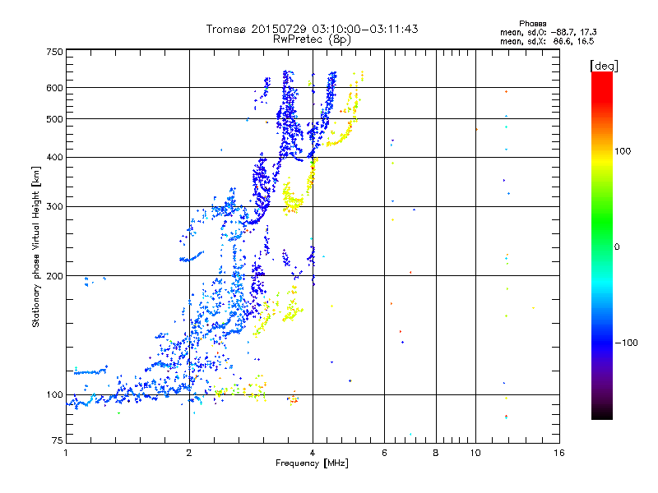Click the colorbar tick label '-100'

coord(626,343)
